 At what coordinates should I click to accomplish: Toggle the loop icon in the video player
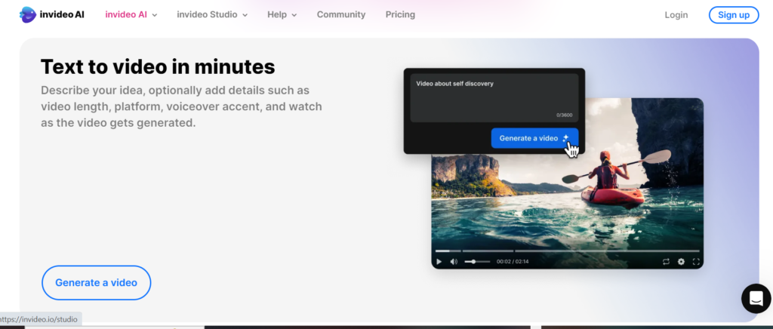pos(666,262)
